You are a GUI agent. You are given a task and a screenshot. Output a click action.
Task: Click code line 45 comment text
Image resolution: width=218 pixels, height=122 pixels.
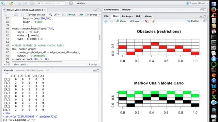coord(38,45)
